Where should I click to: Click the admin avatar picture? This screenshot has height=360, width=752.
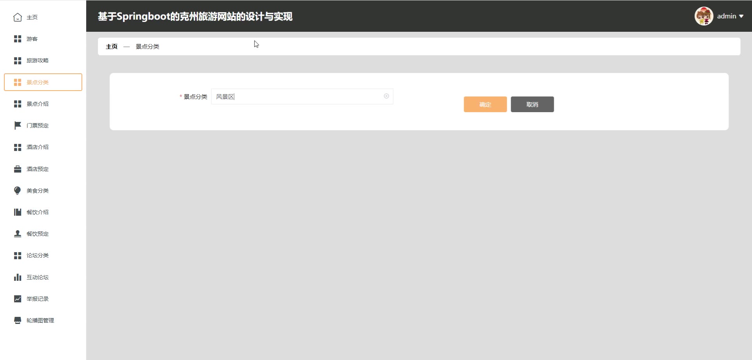(x=704, y=16)
